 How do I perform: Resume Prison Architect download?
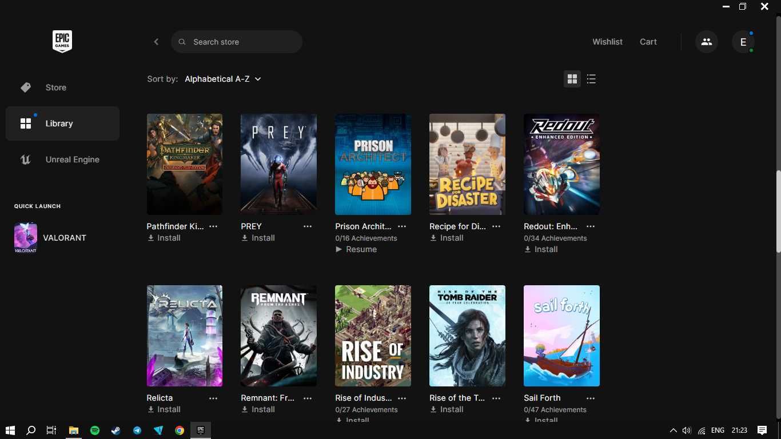[x=356, y=249]
